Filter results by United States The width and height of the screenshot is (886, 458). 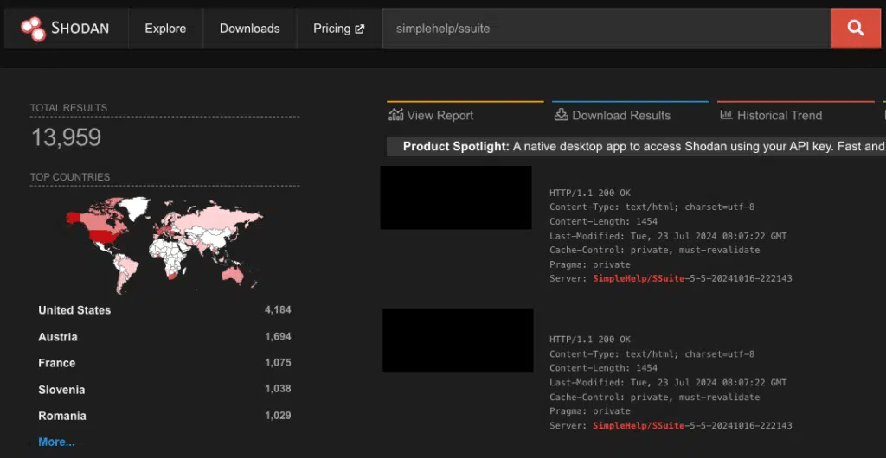(x=74, y=310)
